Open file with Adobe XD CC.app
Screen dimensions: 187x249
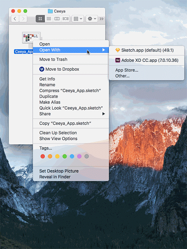pyautogui.click(x=147, y=60)
